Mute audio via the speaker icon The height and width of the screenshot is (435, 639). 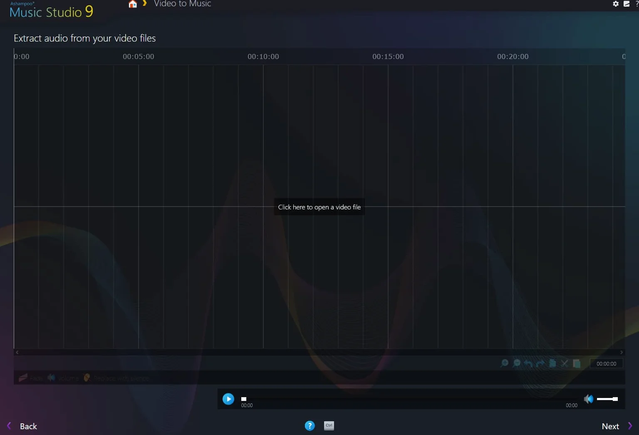[589, 399]
